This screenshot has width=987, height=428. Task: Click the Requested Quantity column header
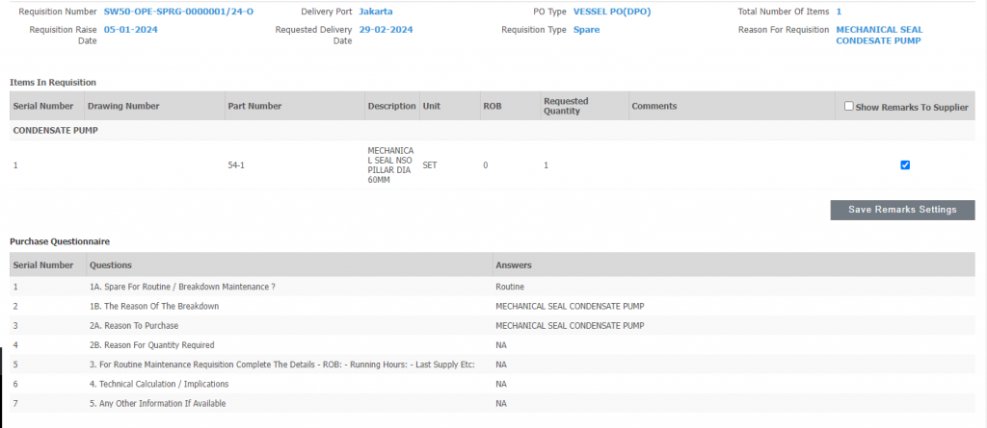coord(566,106)
